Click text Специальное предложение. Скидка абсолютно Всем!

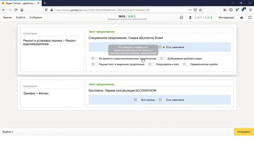coord(126,38)
